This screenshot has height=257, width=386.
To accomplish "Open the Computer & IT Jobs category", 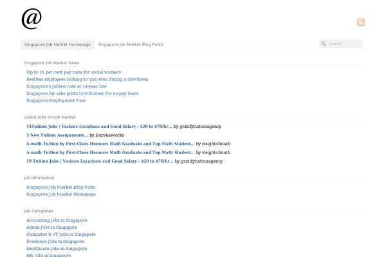I will 61,235.
